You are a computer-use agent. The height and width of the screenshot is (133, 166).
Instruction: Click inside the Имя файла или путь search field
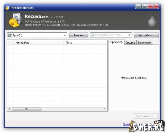tap(111, 35)
